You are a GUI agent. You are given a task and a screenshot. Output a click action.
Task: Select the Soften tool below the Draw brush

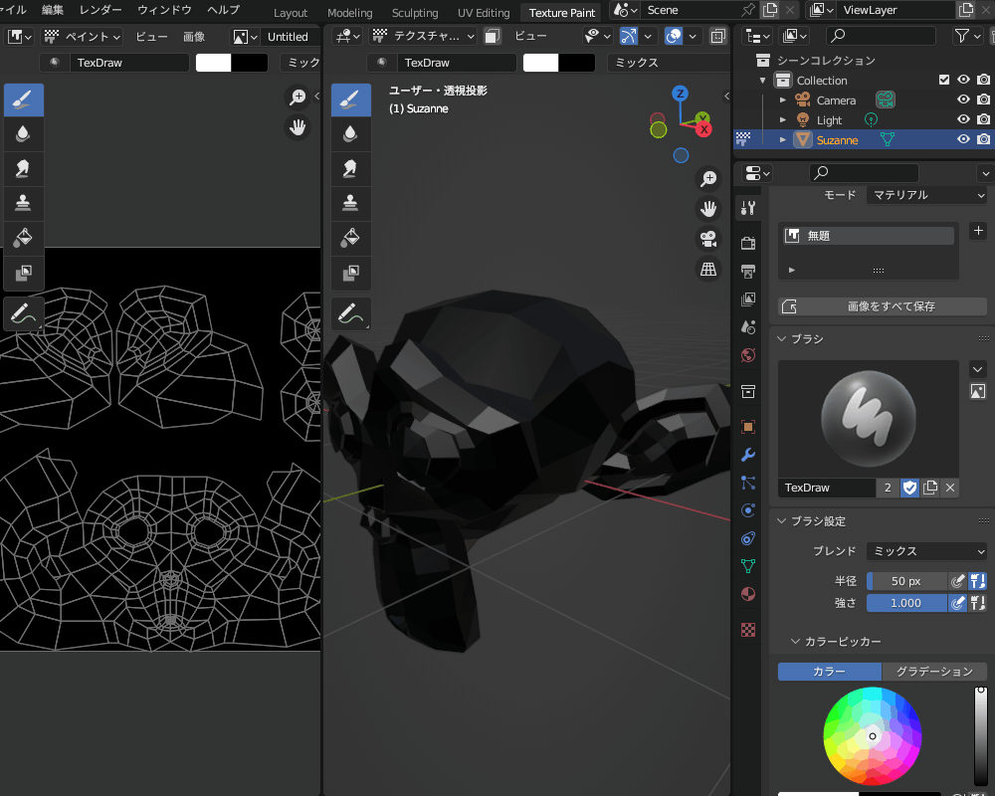23,133
